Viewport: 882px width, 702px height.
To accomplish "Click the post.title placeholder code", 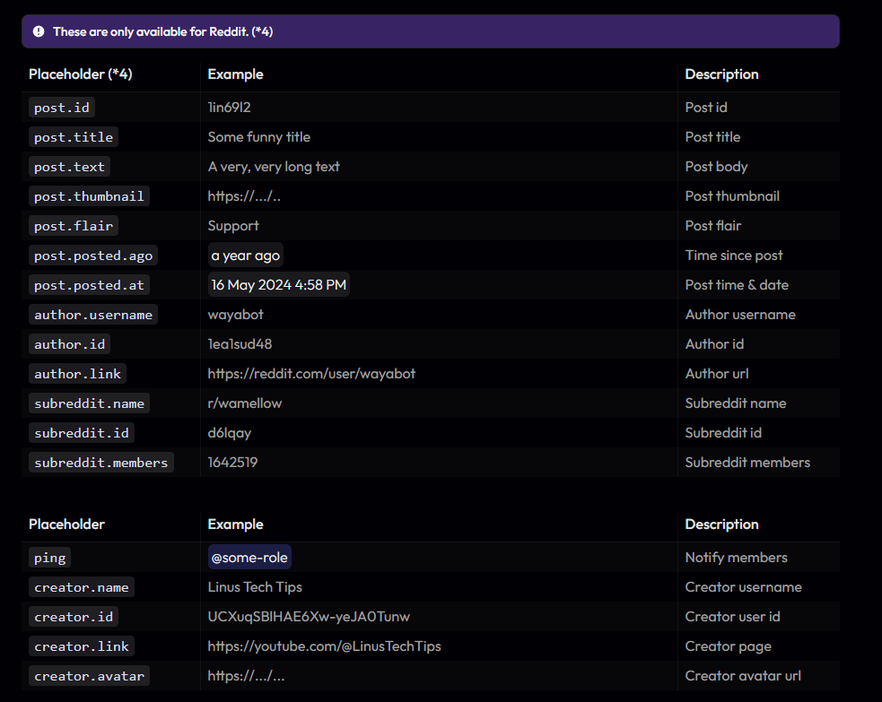I will tap(73, 137).
